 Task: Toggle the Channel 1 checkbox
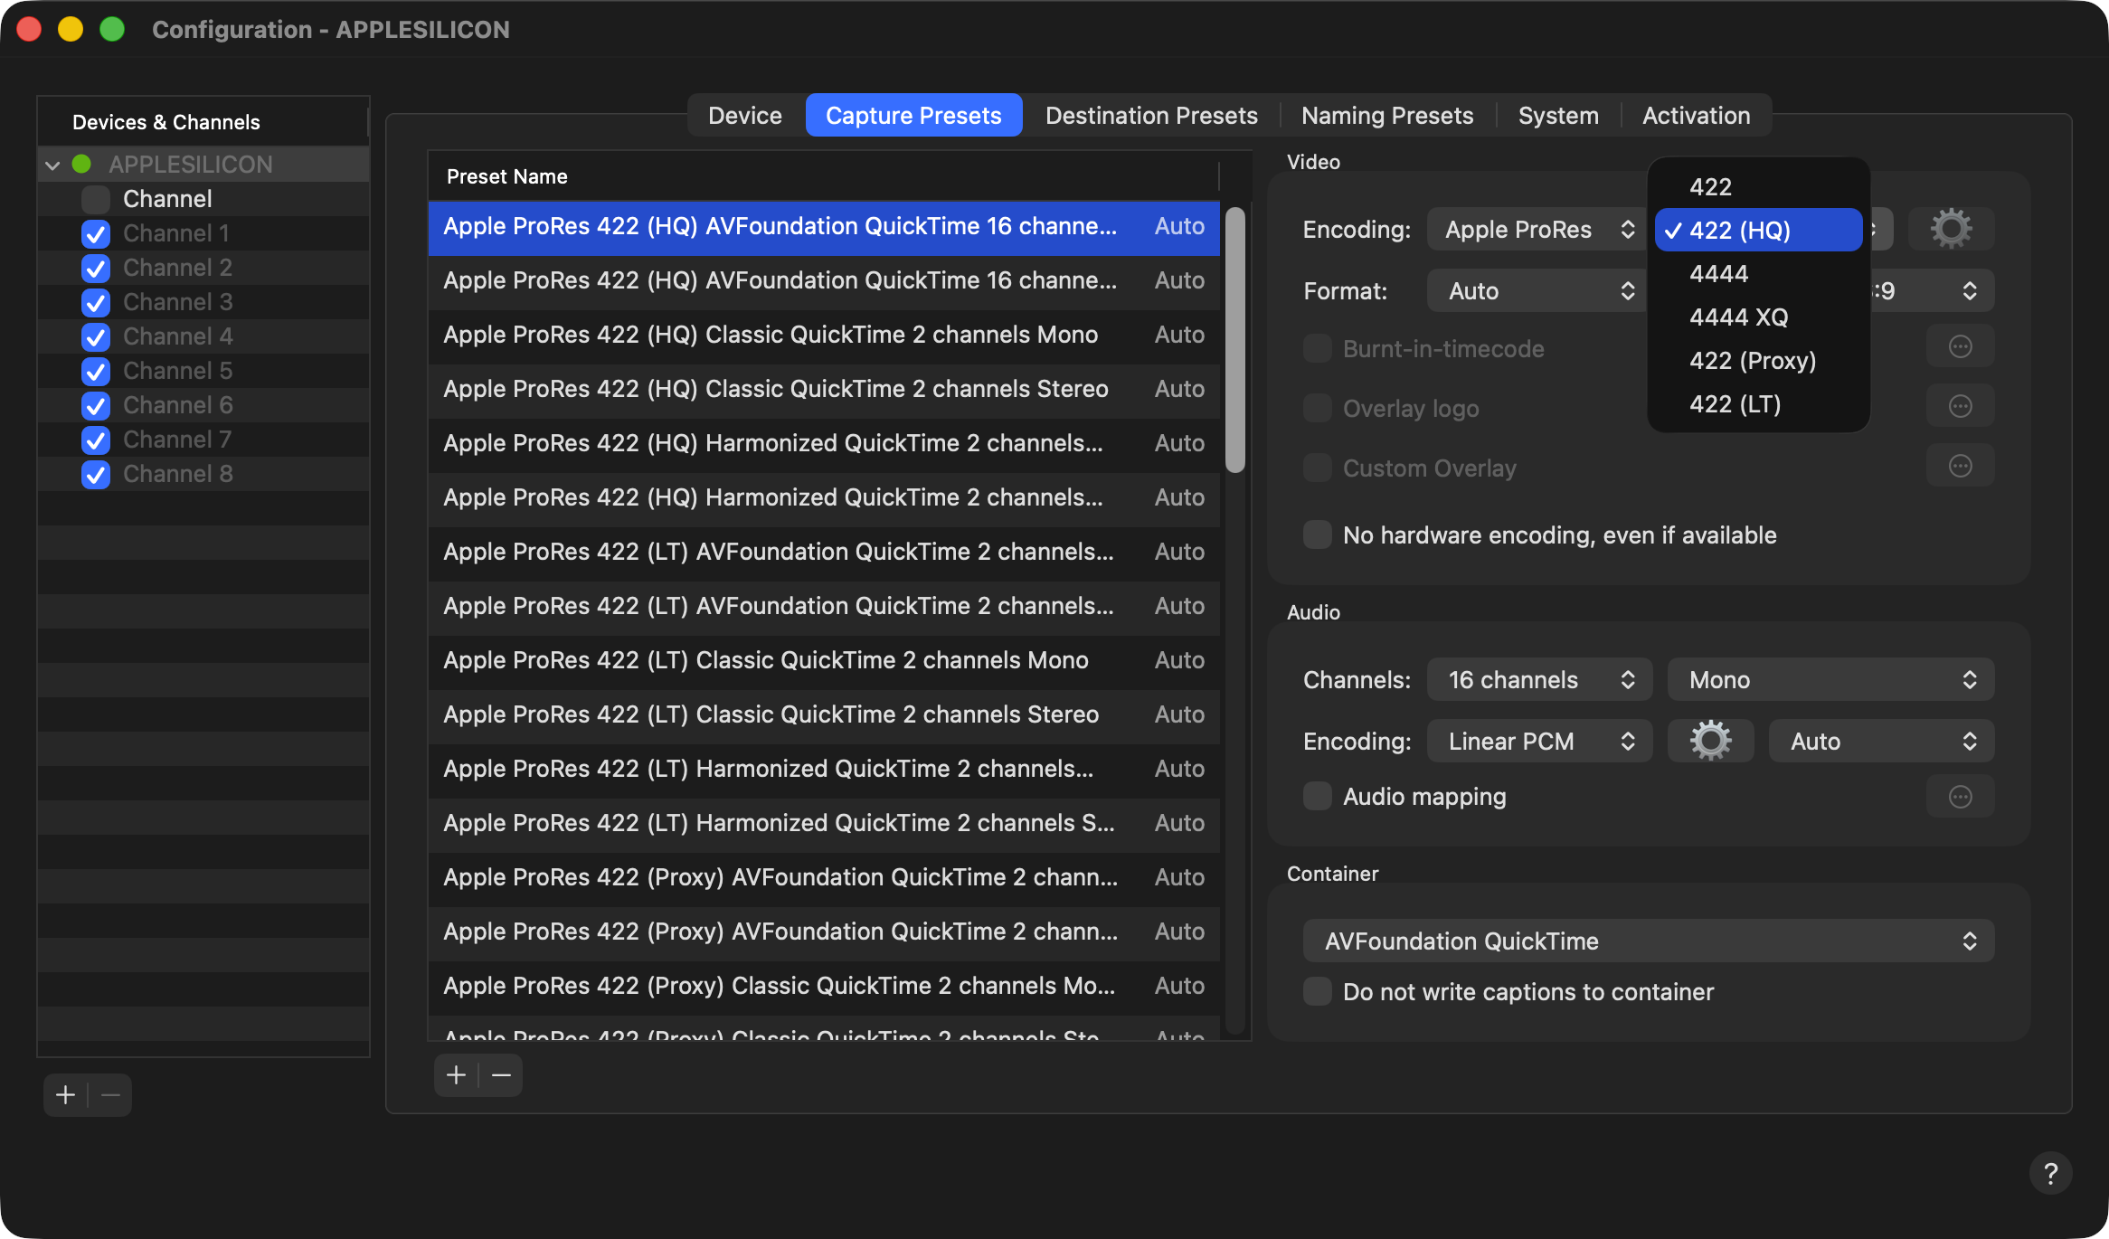96,233
